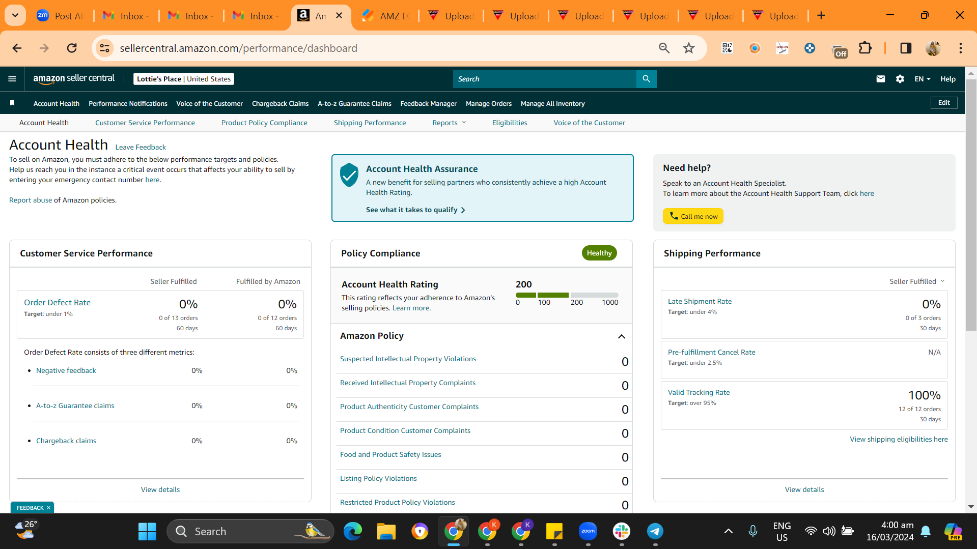The width and height of the screenshot is (977, 549).
Task: Open the browser Extensions puzzle icon
Action: click(865, 48)
